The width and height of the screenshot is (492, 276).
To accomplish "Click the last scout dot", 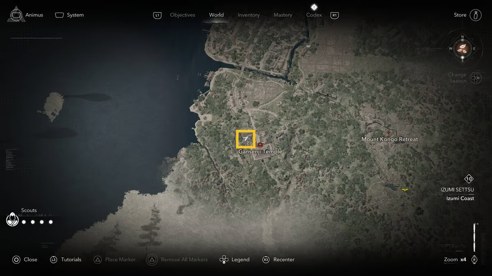I will tap(51, 222).
